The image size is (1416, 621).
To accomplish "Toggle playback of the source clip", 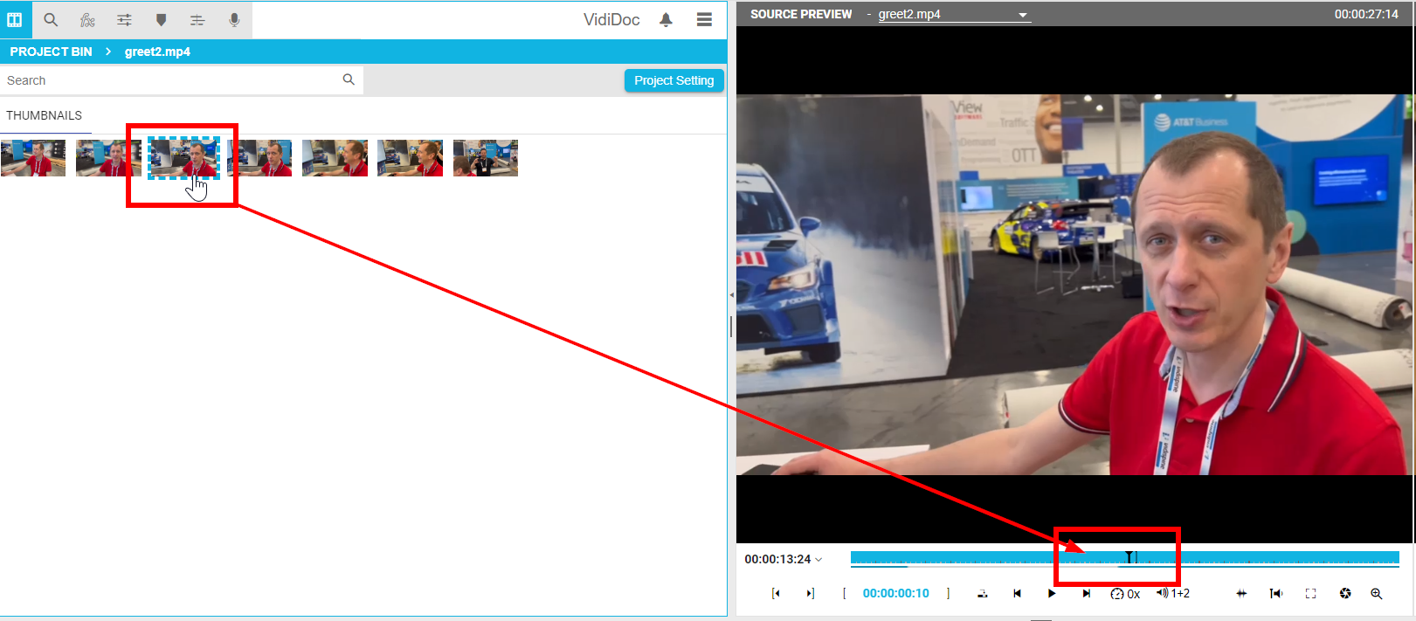I will pos(1052,593).
